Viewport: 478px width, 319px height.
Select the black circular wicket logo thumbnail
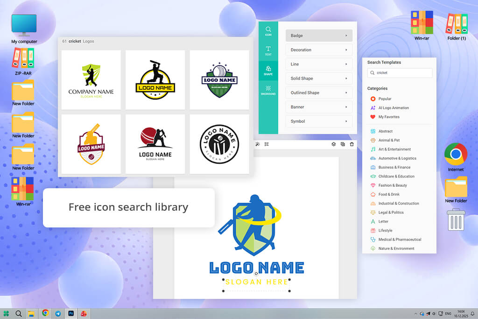click(x=219, y=144)
